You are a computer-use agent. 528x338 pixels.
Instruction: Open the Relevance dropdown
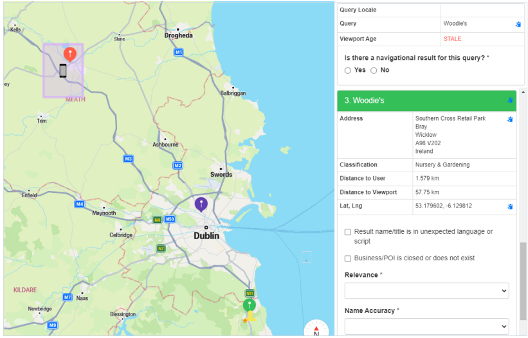click(426, 291)
